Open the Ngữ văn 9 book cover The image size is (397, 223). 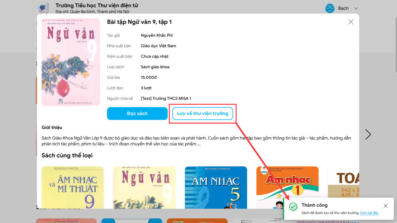(70, 62)
